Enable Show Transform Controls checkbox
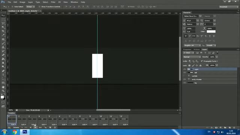 (x=39, y=7)
